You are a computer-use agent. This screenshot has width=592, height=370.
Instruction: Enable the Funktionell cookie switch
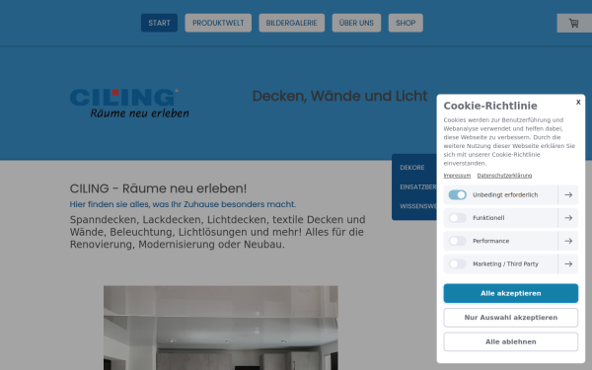pos(457,218)
